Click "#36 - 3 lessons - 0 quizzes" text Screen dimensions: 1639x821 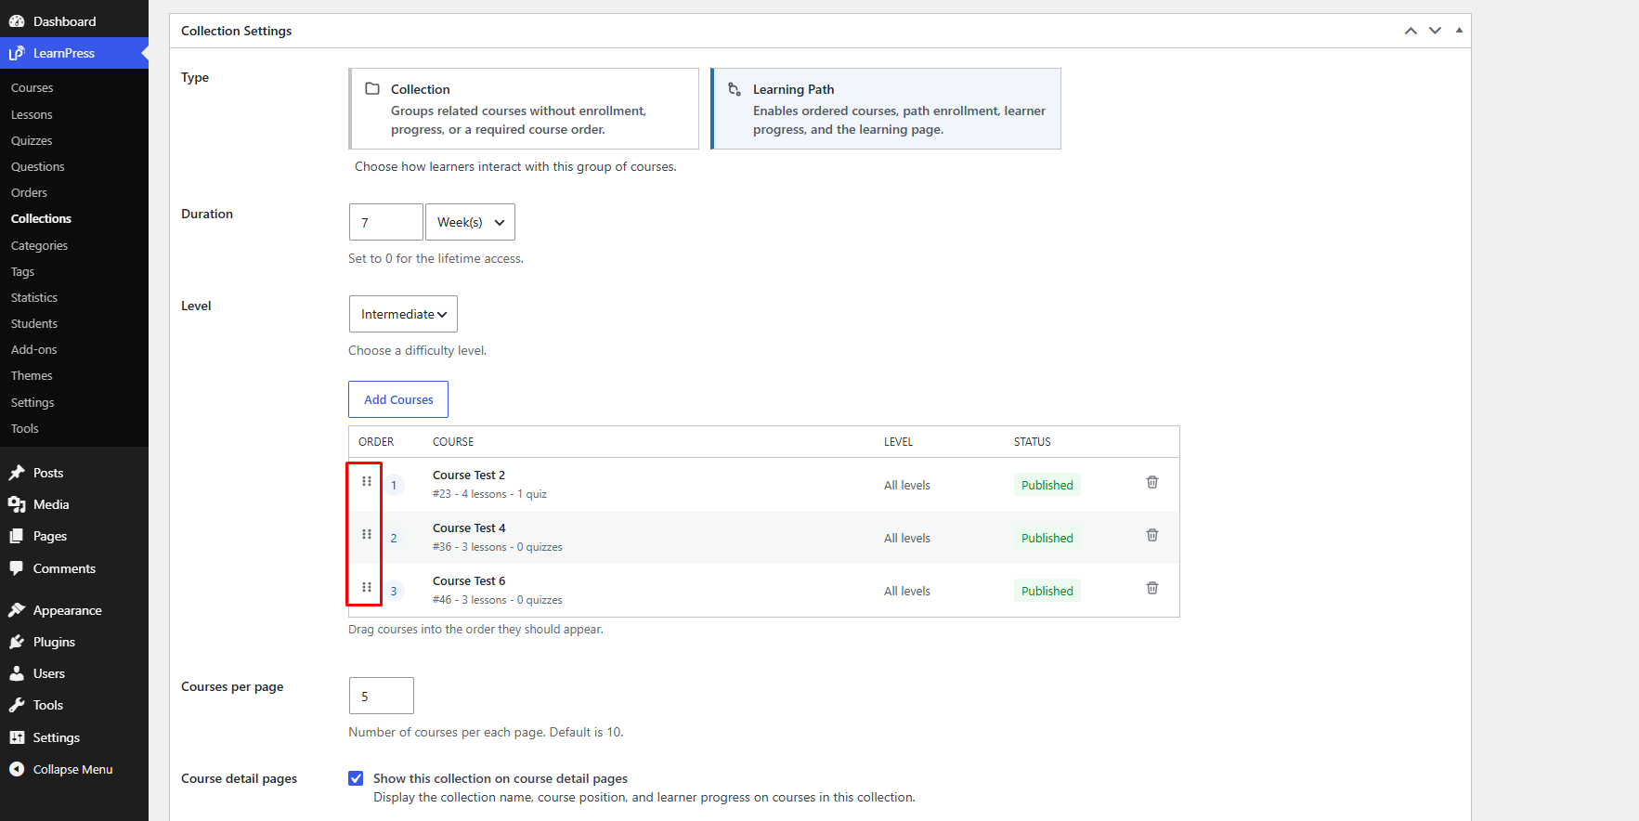tap(498, 547)
